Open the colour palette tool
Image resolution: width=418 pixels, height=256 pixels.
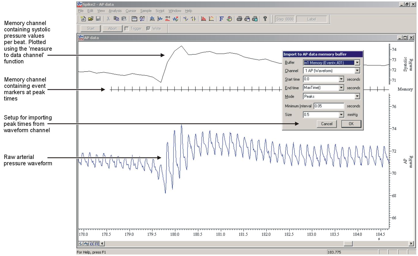[x=230, y=19]
